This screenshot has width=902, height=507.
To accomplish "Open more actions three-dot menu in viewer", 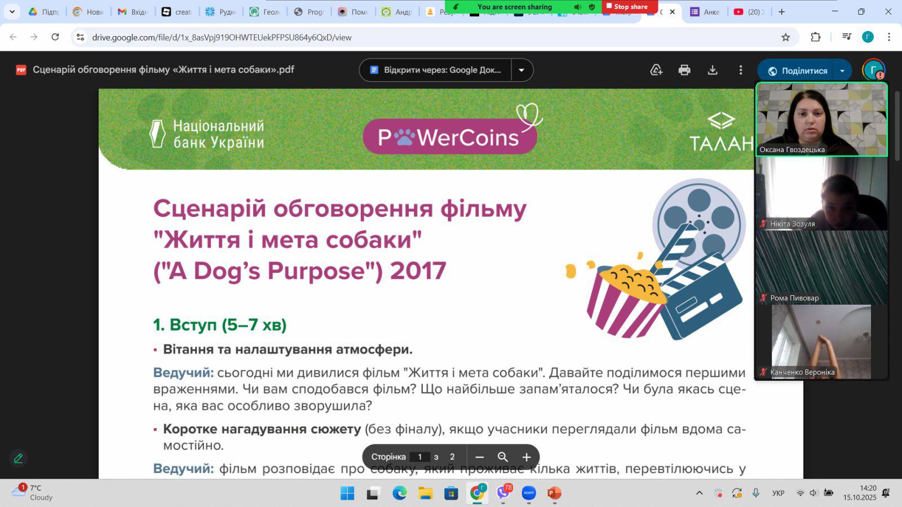I will coord(741,70).
